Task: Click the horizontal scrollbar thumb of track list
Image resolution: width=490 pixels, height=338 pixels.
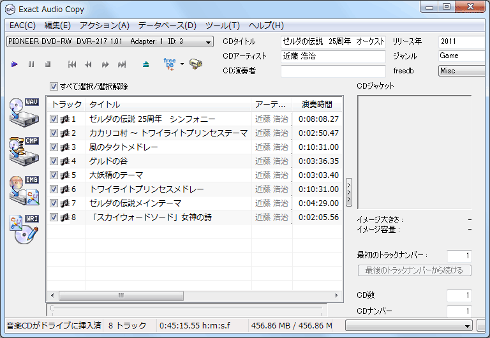Action: coord(121,295)
